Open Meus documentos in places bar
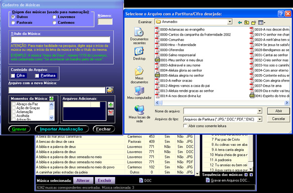The width and height of the screenshot is (293, 193). click(x=139, y=75)
